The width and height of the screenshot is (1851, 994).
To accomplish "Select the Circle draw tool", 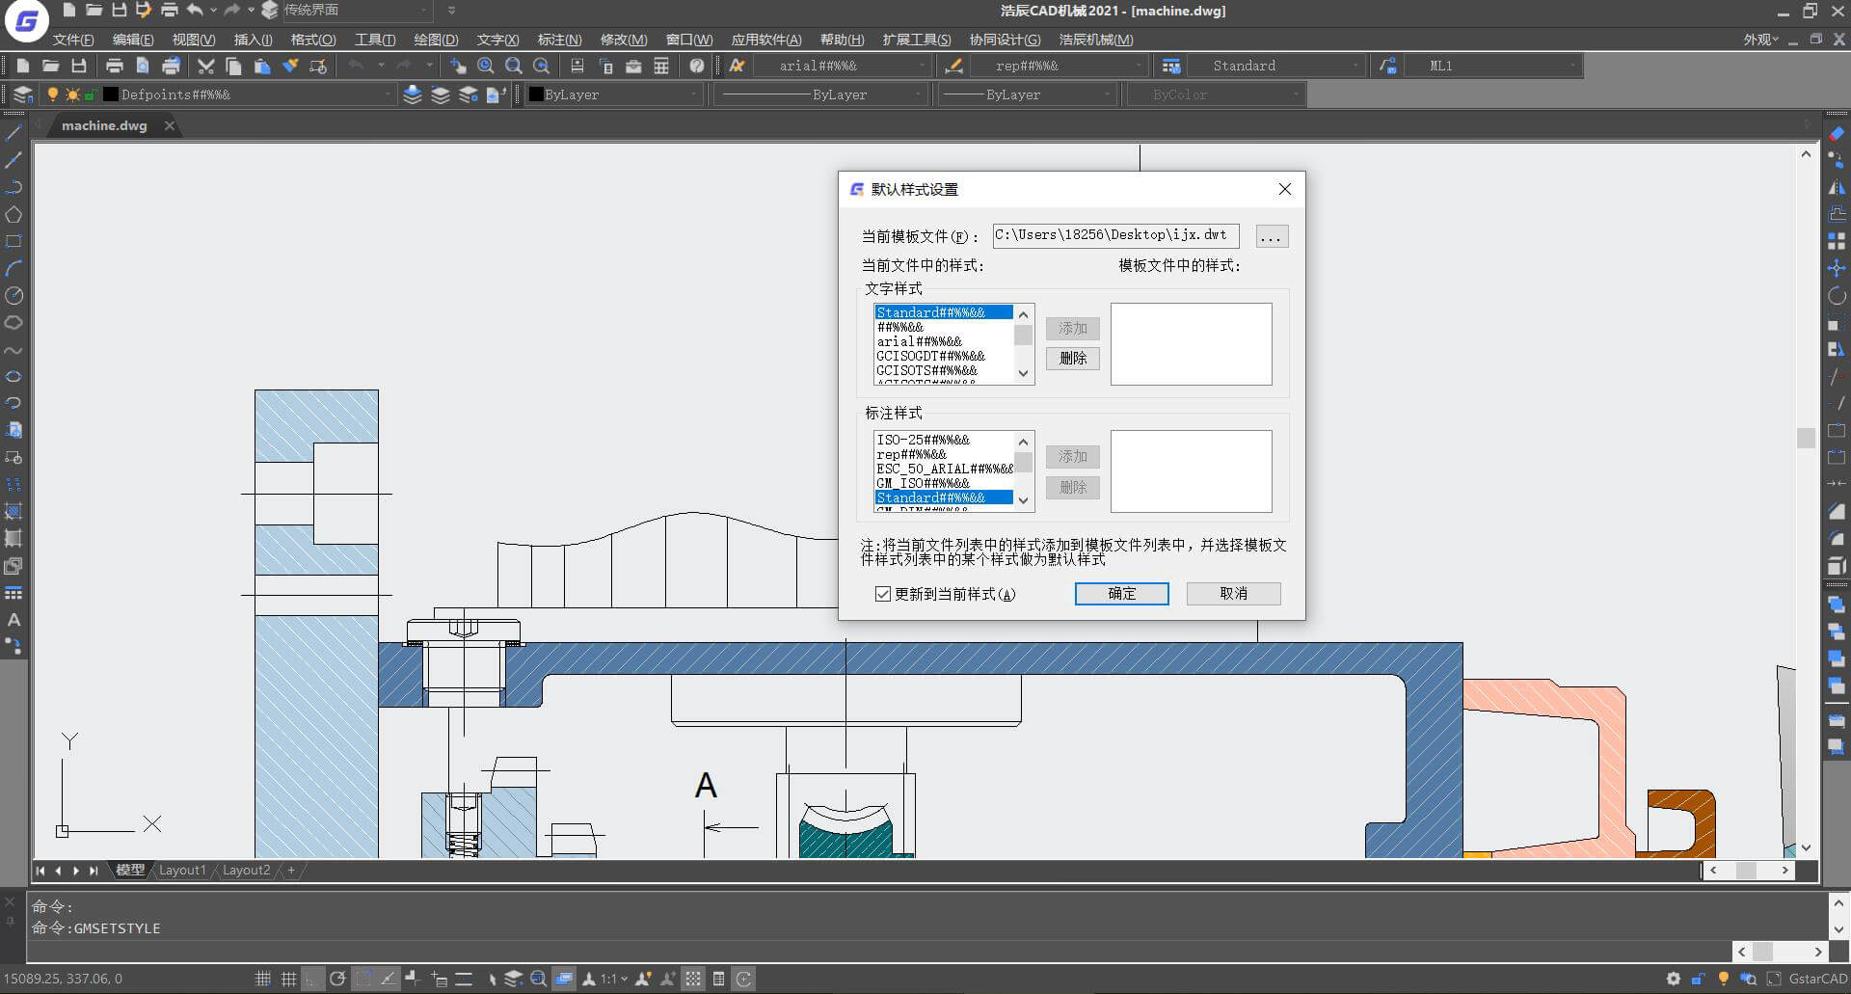I will point(13,296).
